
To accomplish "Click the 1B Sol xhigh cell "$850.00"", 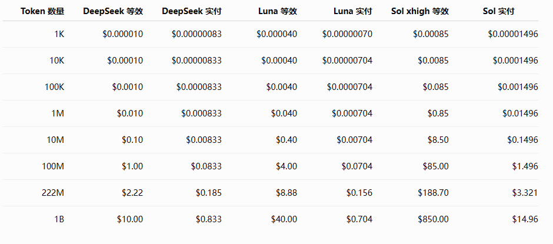I will pos(434,219).
